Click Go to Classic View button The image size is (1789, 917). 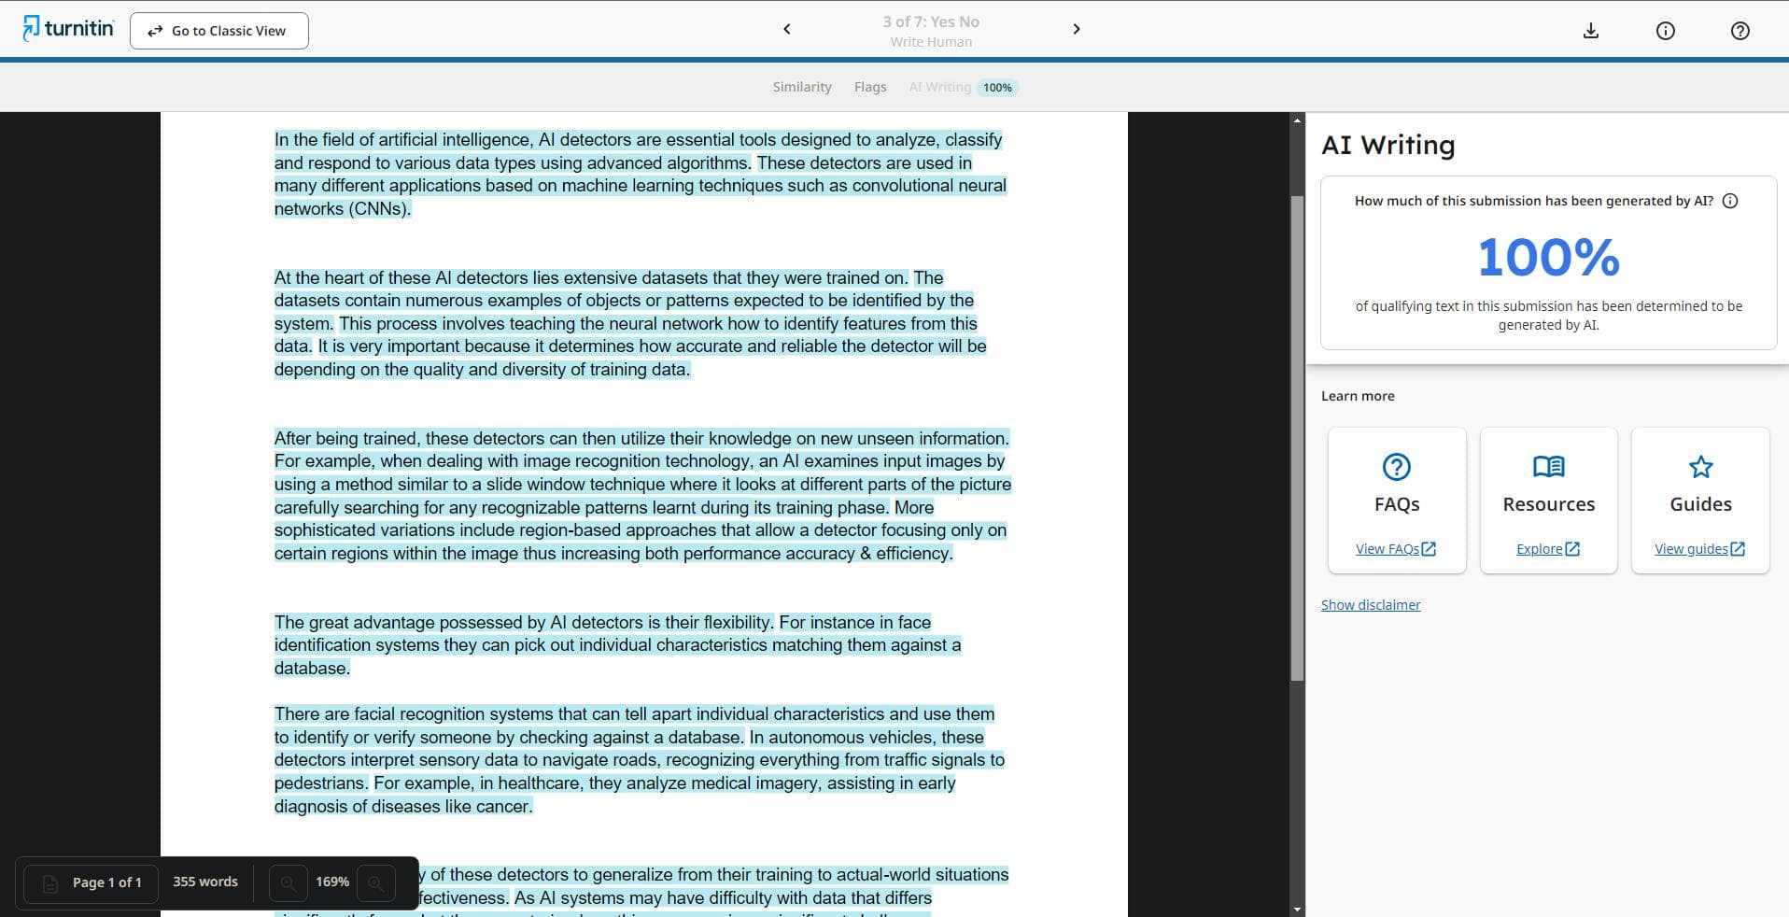pyautogui.click(x=219, y=31)
